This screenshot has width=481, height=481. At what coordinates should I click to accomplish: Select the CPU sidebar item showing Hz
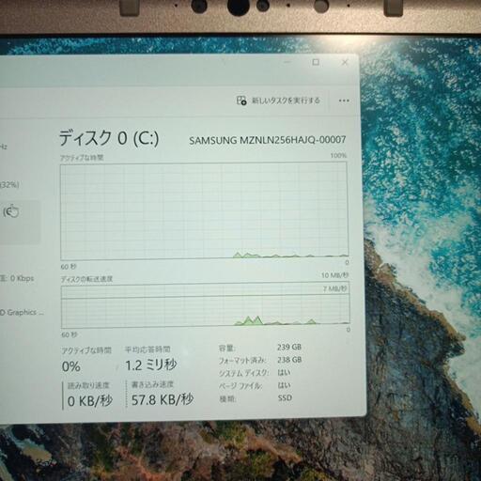point(3,147)
